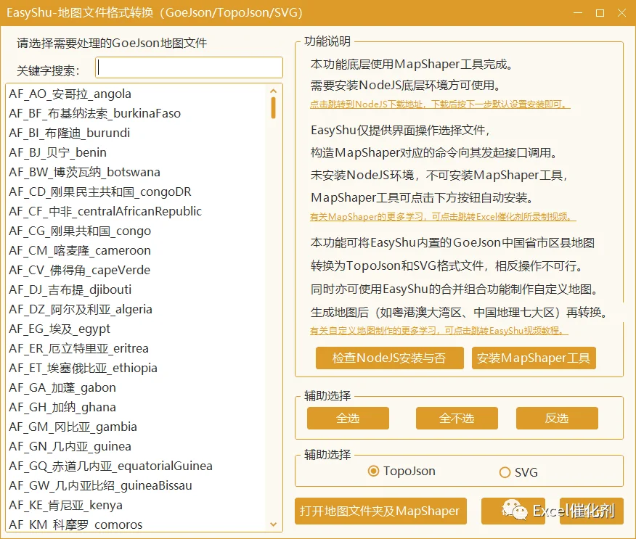Select AF_GW_几内亚比绍_guineaBissau row

[137, 485]
